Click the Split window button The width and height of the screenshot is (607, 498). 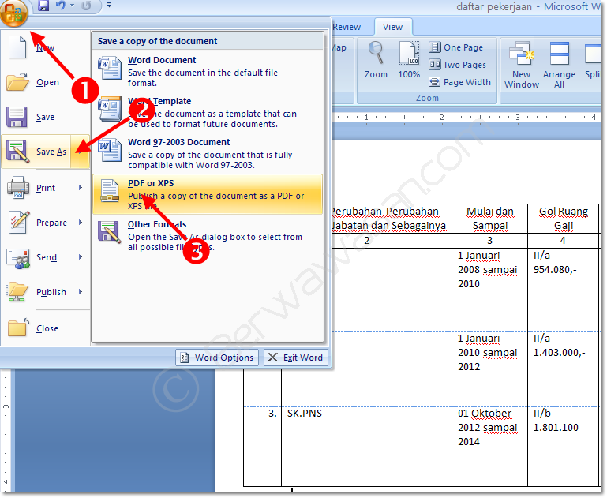[592, 60]
